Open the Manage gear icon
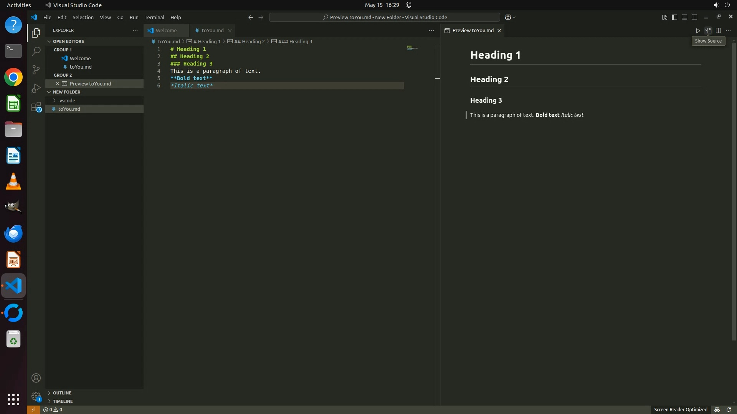The height and width of the screenshot is (414, 737). pos(36,396)
